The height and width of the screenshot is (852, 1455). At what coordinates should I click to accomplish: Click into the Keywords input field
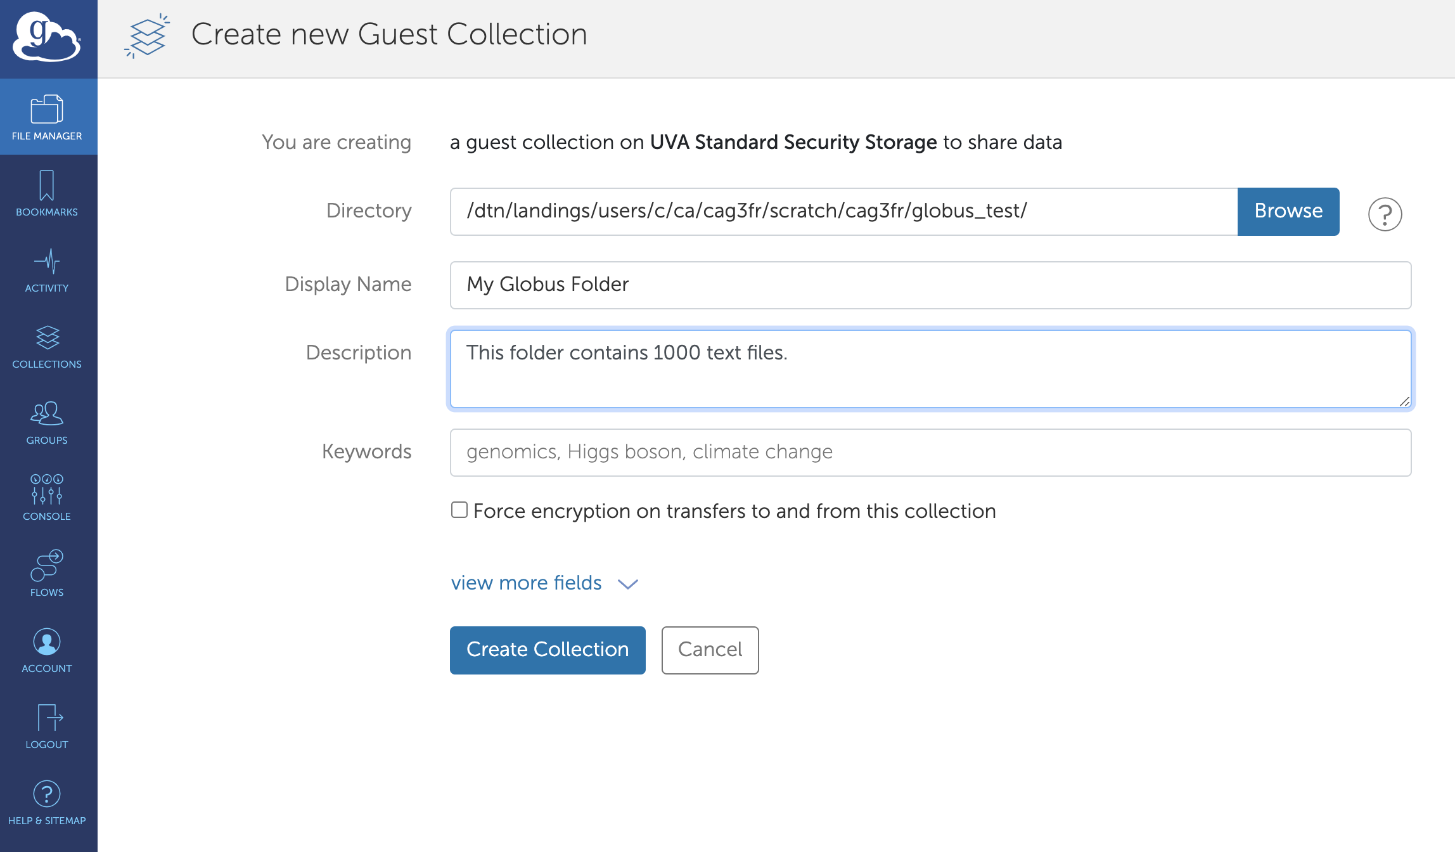(x=930, y=452)
